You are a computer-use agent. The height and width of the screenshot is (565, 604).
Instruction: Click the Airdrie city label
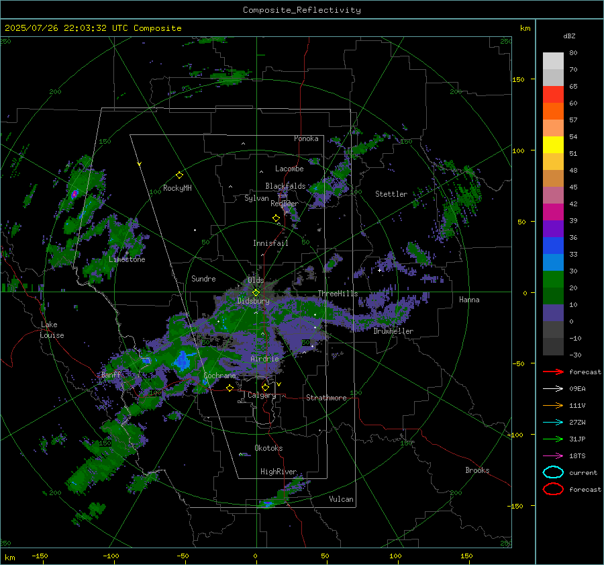coord(264,359)
